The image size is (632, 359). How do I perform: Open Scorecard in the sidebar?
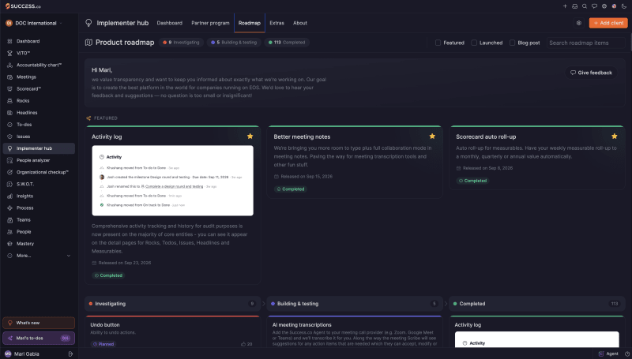[x=39, y=88]
